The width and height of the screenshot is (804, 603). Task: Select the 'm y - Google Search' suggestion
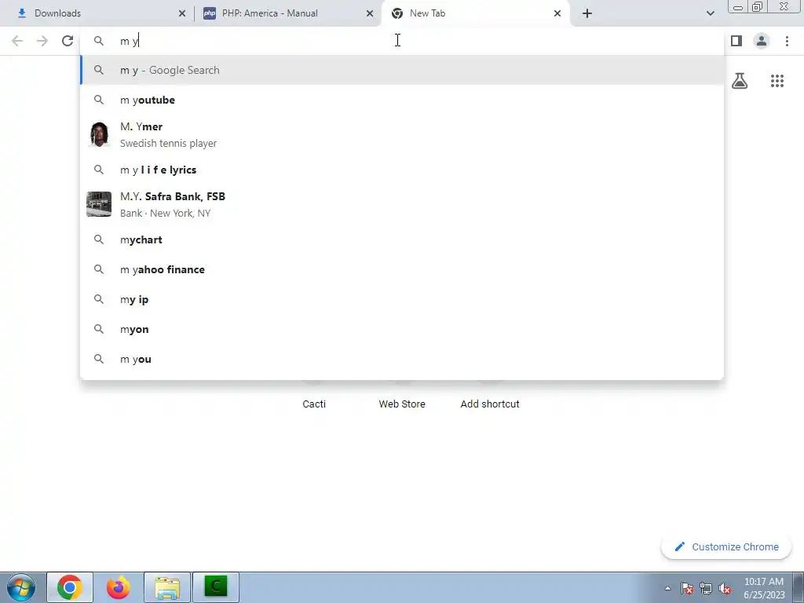(402, 70)
